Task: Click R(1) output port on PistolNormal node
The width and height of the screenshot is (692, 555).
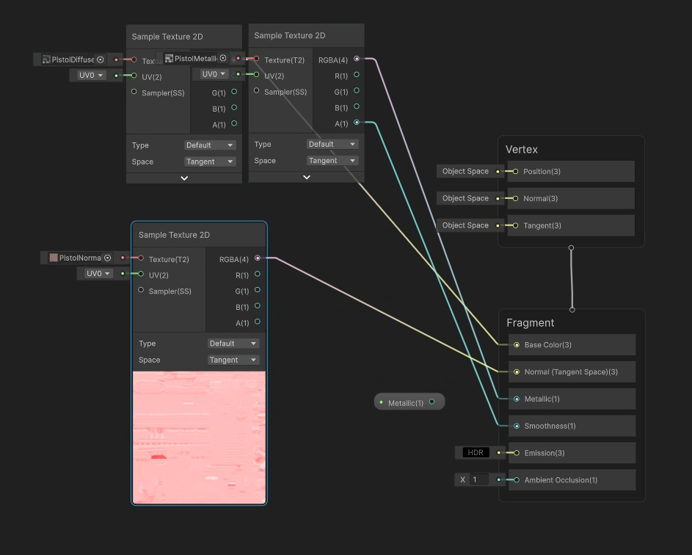Action: tap(258, 274)
